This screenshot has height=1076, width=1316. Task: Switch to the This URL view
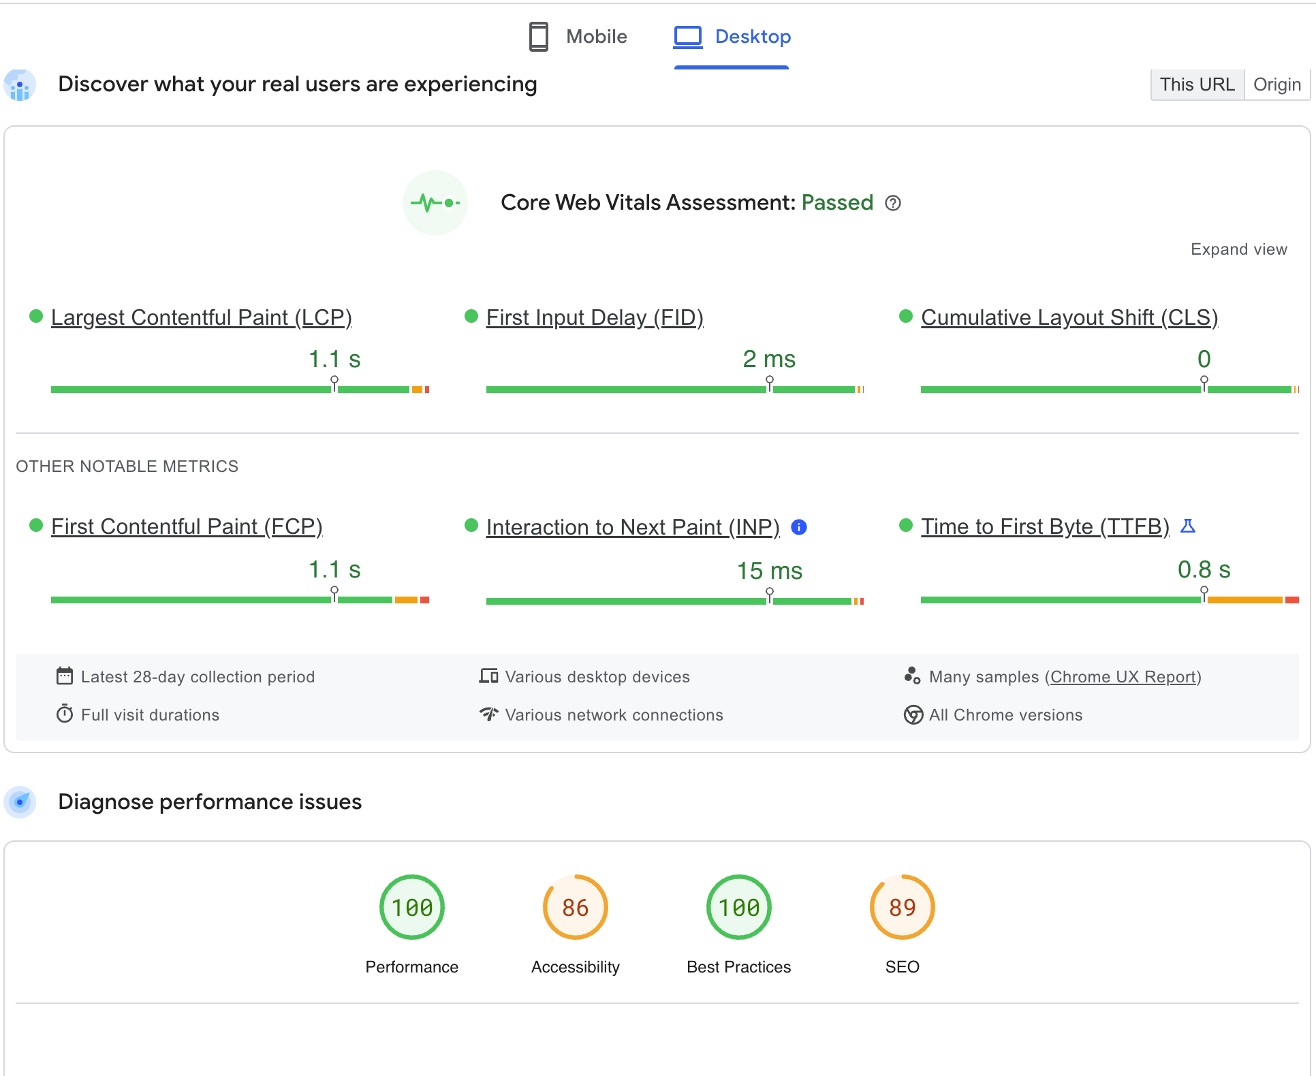click(1197, 84)
